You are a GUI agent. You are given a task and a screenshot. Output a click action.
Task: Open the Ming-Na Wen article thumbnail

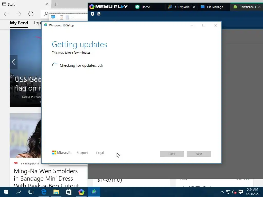[x=25, y=135]
